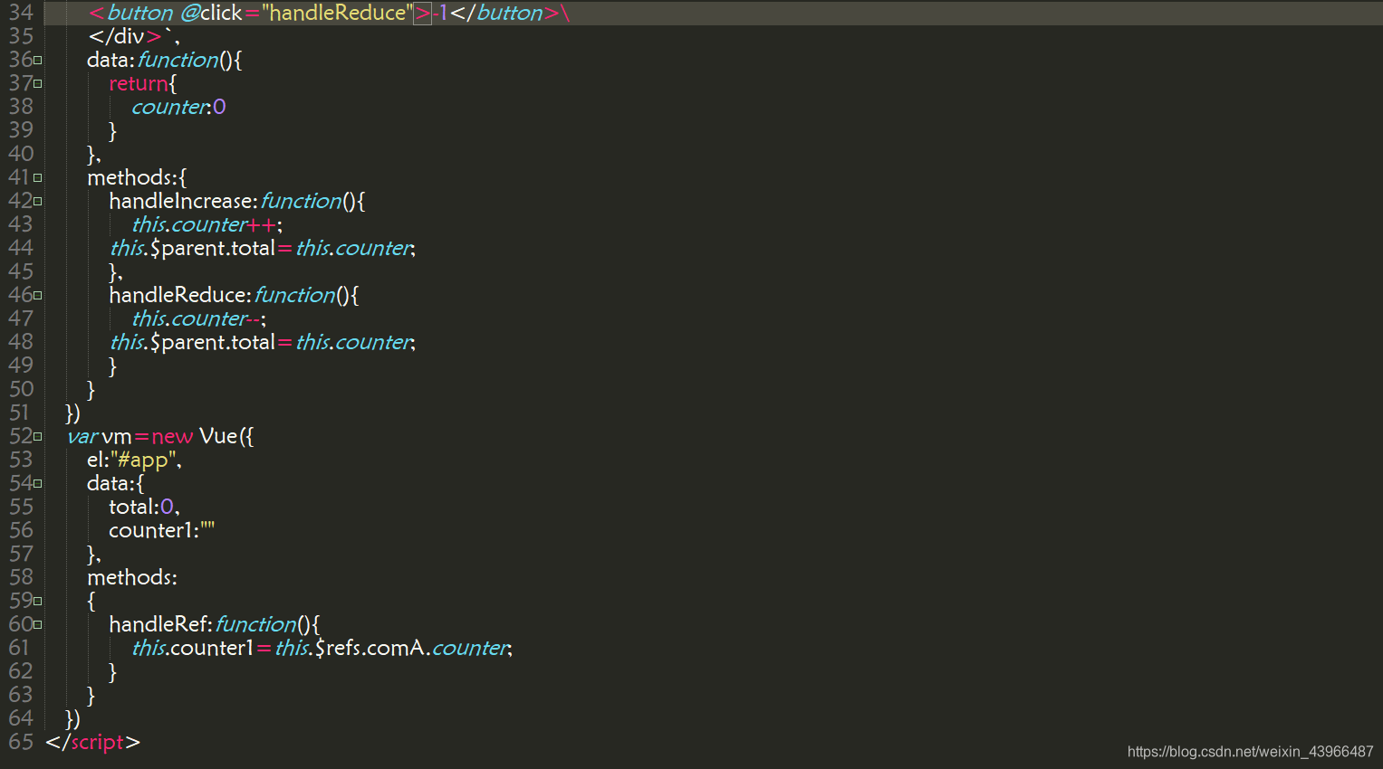Collapse the methods block fold at line 41
The image size is (1383, 769).
click(38, 178)
